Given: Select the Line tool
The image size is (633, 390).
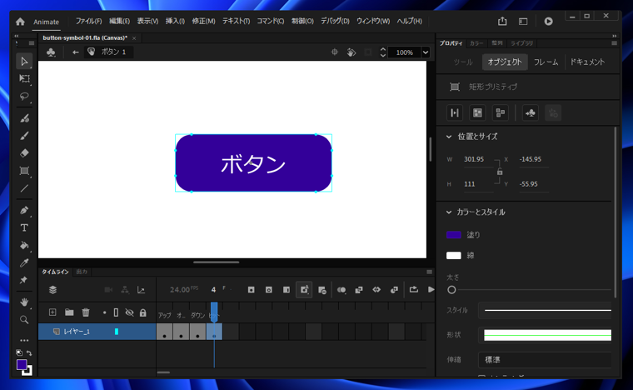Looking at the screenshot, I should [24, 188].
